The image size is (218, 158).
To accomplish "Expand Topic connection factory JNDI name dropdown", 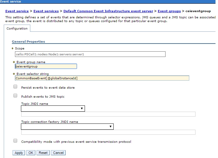I will (67, 127).
